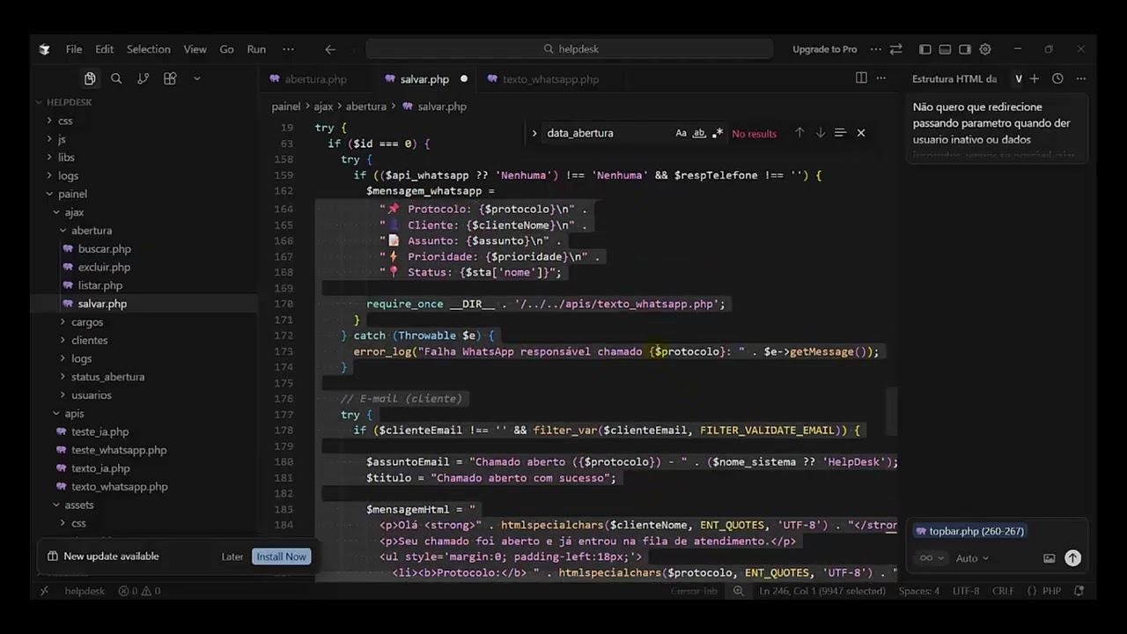Expand the status_abertura folder
Screen dimensions: 1127x634
click(x=107, y=377)
